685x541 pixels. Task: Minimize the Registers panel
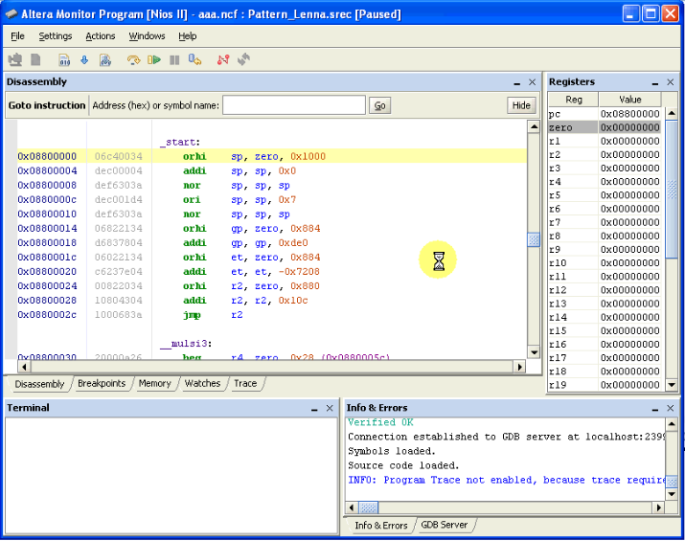(655, 82)
